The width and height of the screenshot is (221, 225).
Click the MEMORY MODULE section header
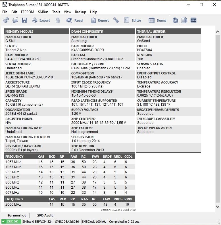(x=37, y=32)
